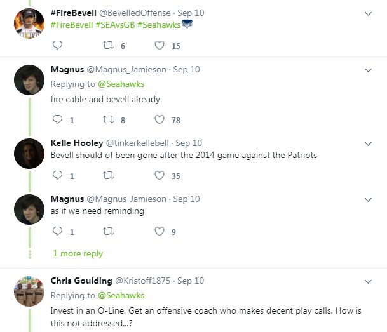This screenshot has height=332, width=387.
Task: Open options chevron on Kelle Hooley's tweet
Action: 368,143
